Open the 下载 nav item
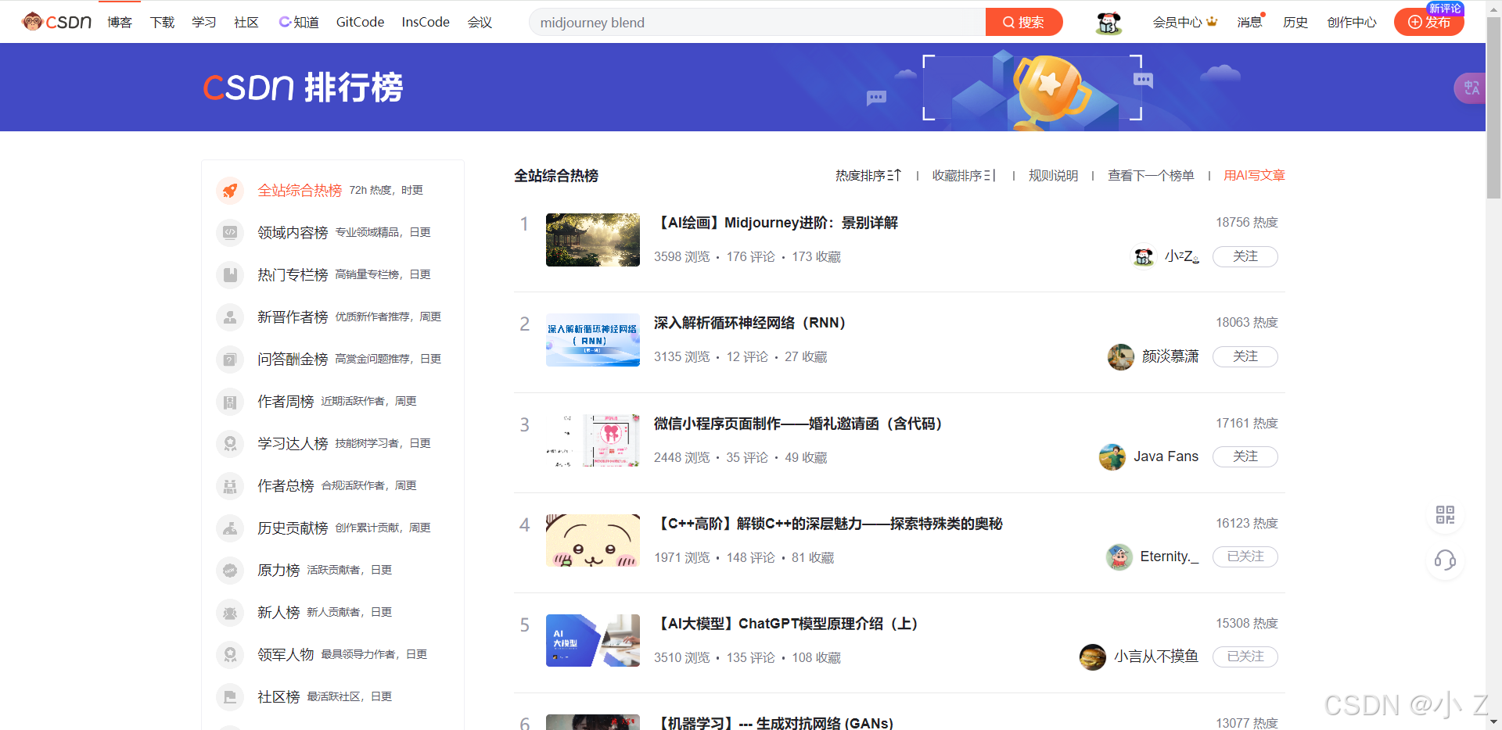This screenshot has height=730, width=1502. (162, 23)
